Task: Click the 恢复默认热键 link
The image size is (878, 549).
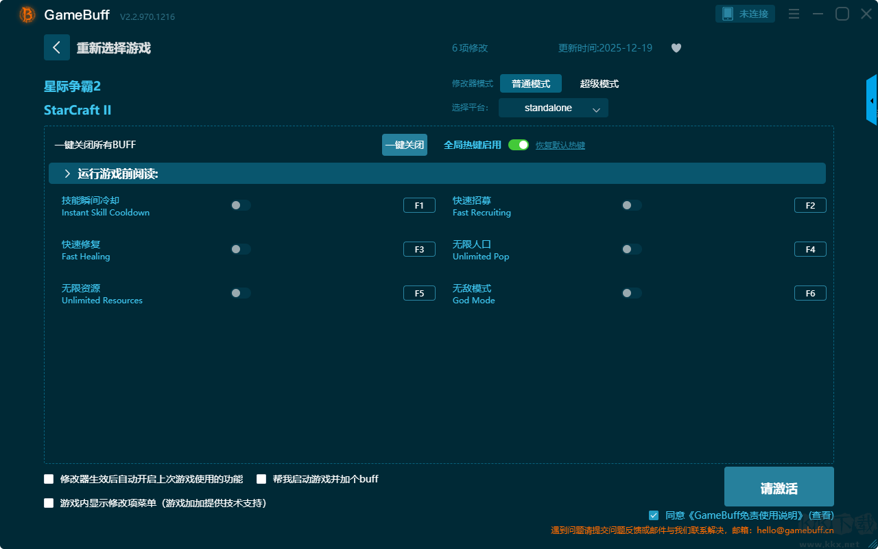Action: (x=560, y=145)
